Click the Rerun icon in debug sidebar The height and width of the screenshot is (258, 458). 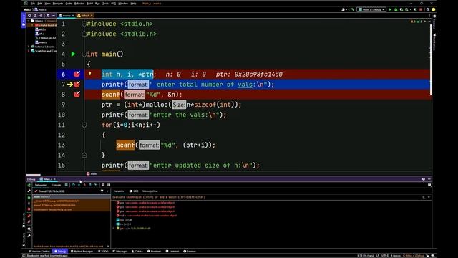point(29,185)
